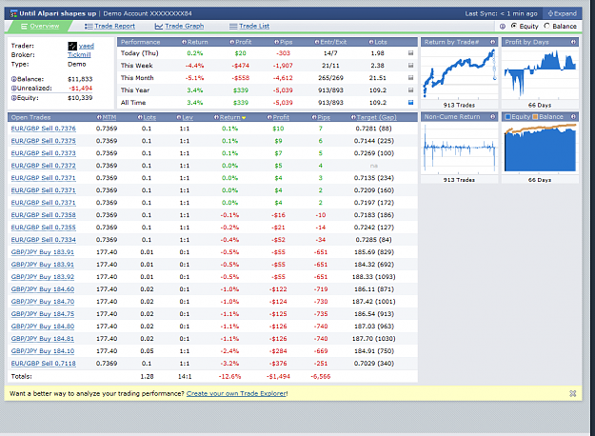Click the info icon next to Equity account label

[13, 98]
